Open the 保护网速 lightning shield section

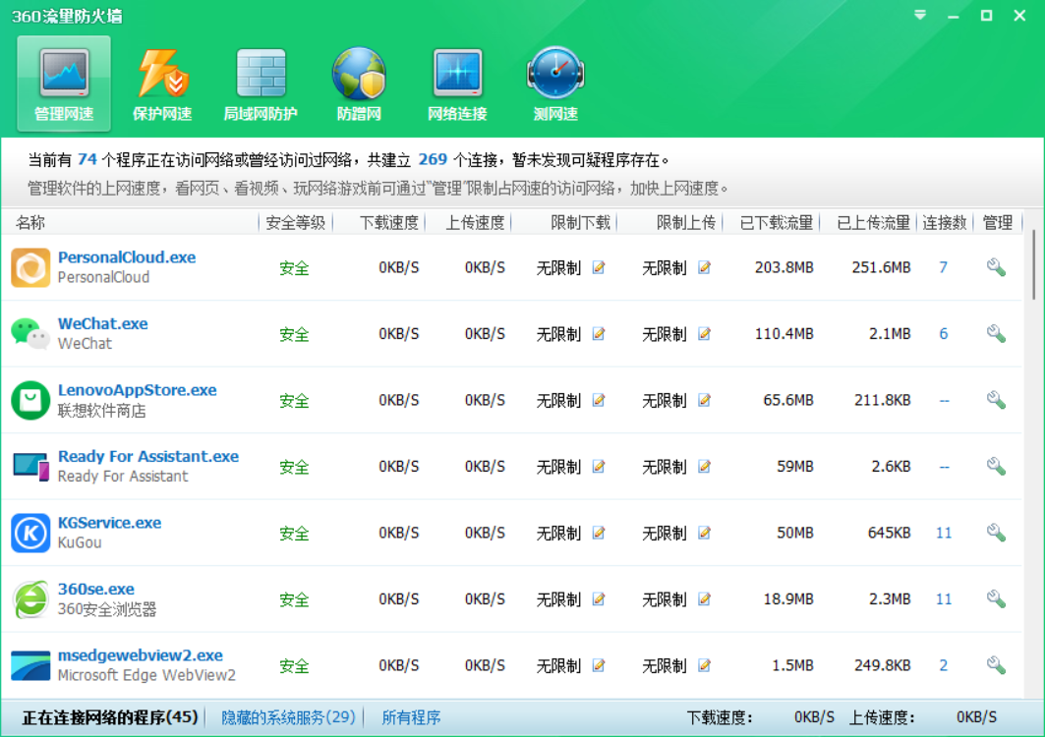click(x=162, y=84)
